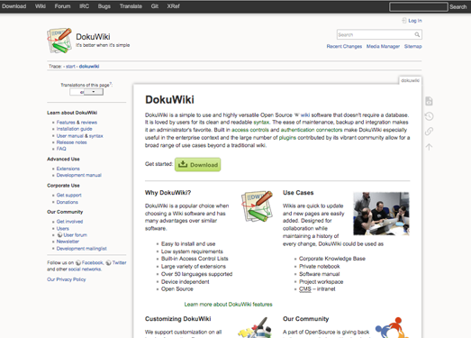Open Installation guide link

coord(74,129)
